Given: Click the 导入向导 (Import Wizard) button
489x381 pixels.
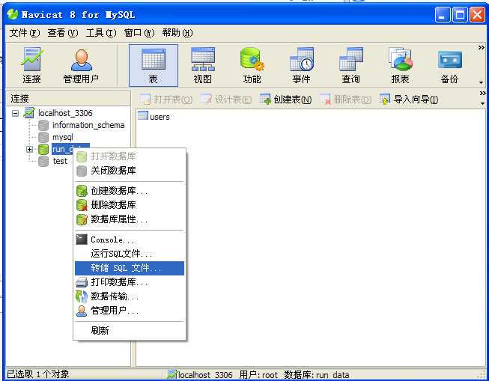Looking at the screenshot, I should (x=409, y=100).
